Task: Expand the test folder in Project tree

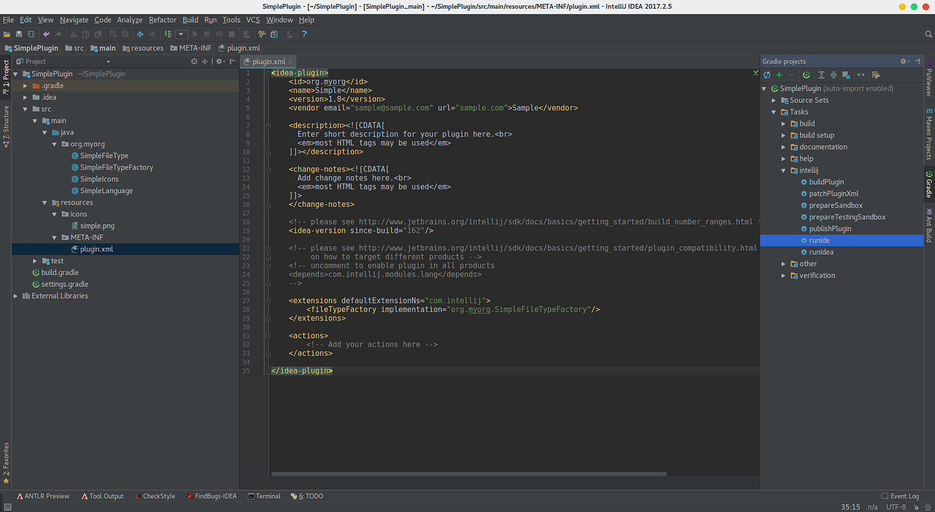Action: click(x=35, y=260)
